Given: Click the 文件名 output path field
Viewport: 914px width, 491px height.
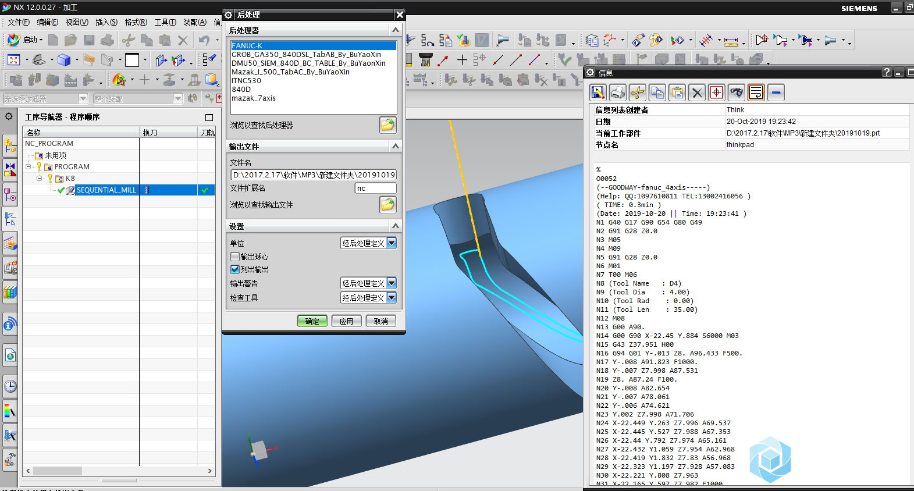Looking at the screenshot, I should (314, 175).
